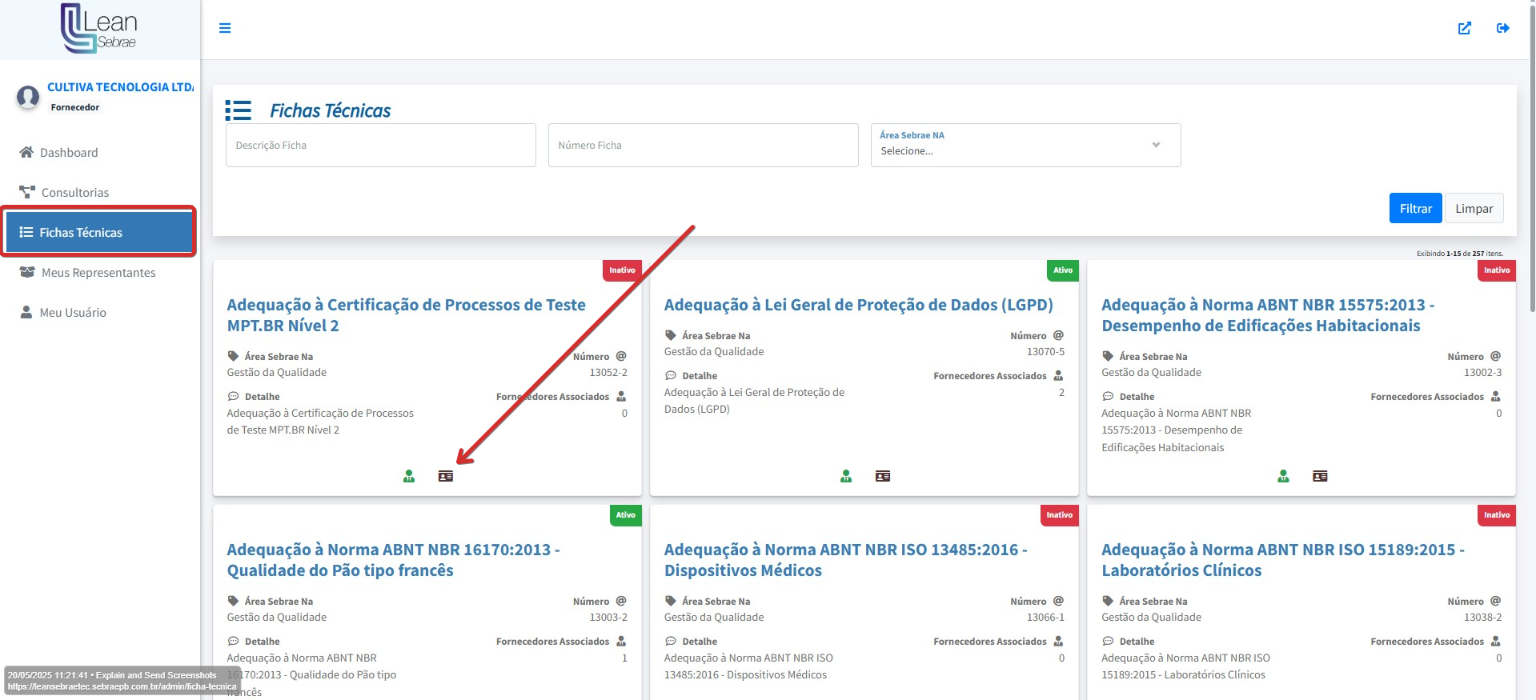Click the Número Ficha input field
Image resolution: width=1536 pixels, height=700 pixels.
click(702, 145)
